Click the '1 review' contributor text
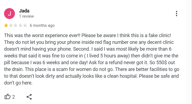192x104 pixels. 26,16
